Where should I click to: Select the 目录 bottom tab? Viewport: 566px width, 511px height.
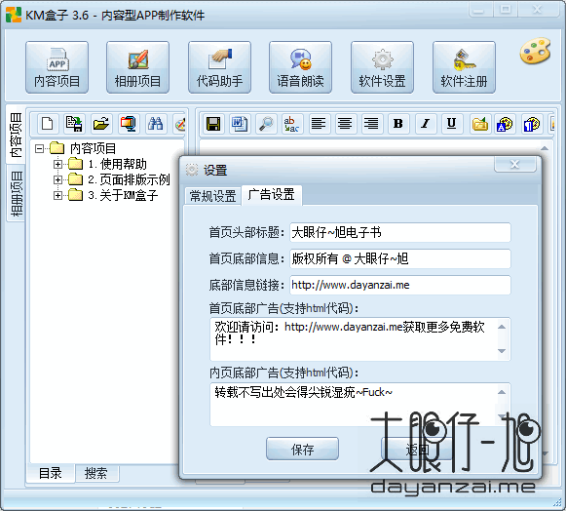click(x=51, y=473)
